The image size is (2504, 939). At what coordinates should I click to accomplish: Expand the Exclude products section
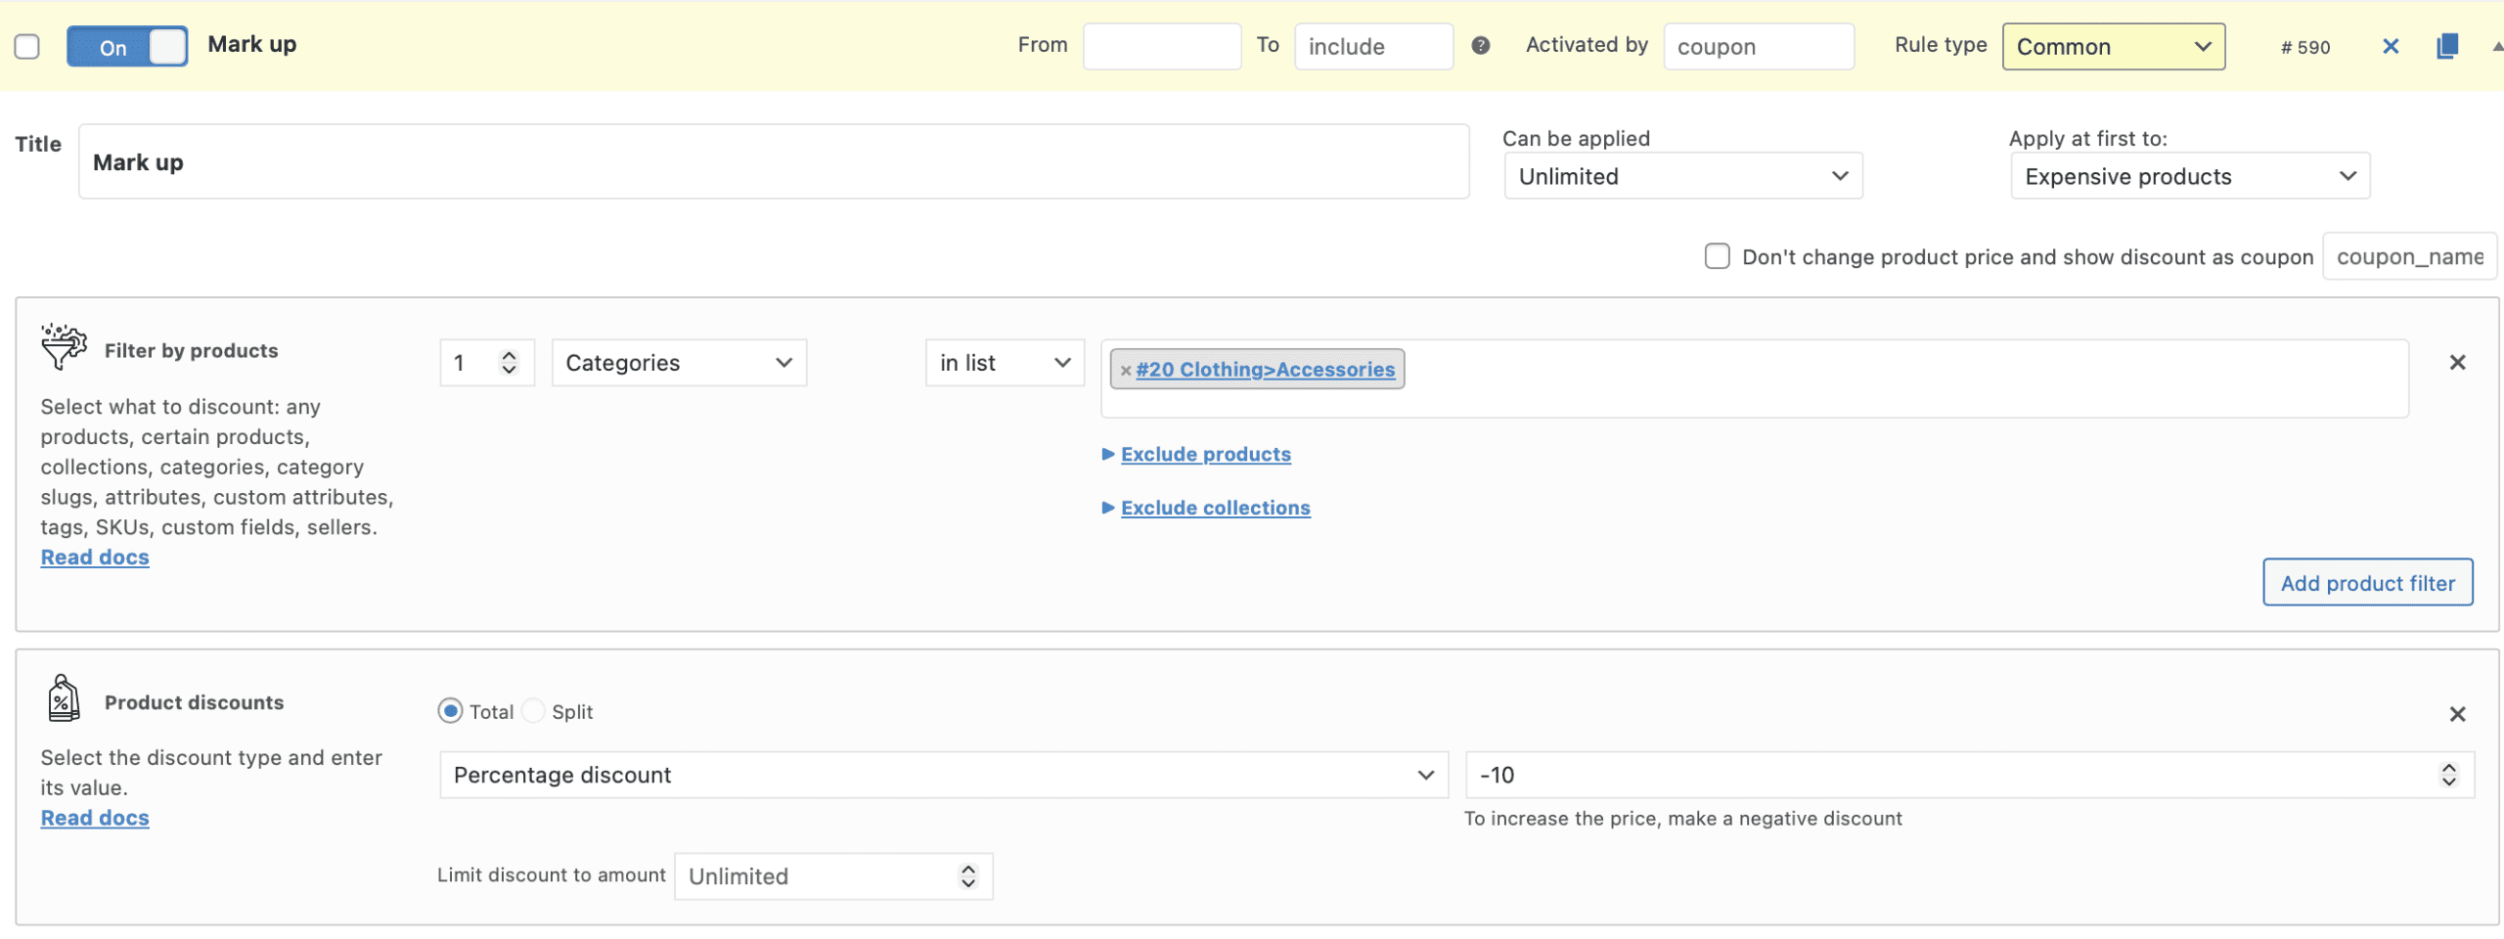[1205, 455]
